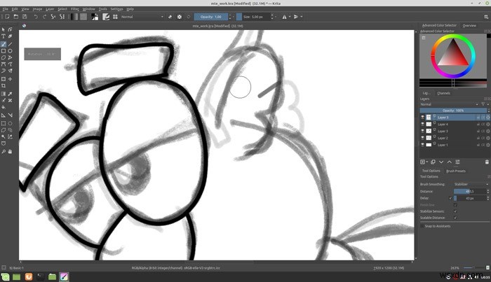Hide Layer 4 visibility eye

422,124
